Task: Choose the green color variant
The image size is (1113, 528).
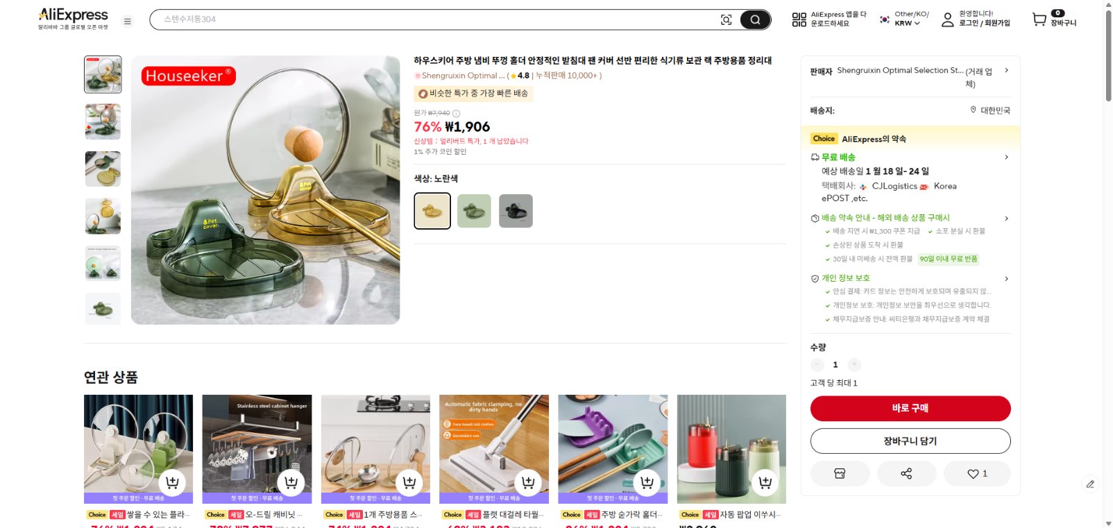Action: (474, 211)
